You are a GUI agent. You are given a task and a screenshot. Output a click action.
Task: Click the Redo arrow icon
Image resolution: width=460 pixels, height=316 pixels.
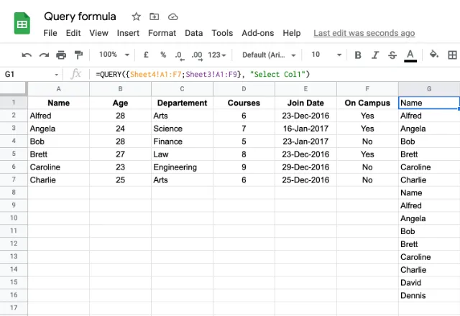click(x=44, y=55)
